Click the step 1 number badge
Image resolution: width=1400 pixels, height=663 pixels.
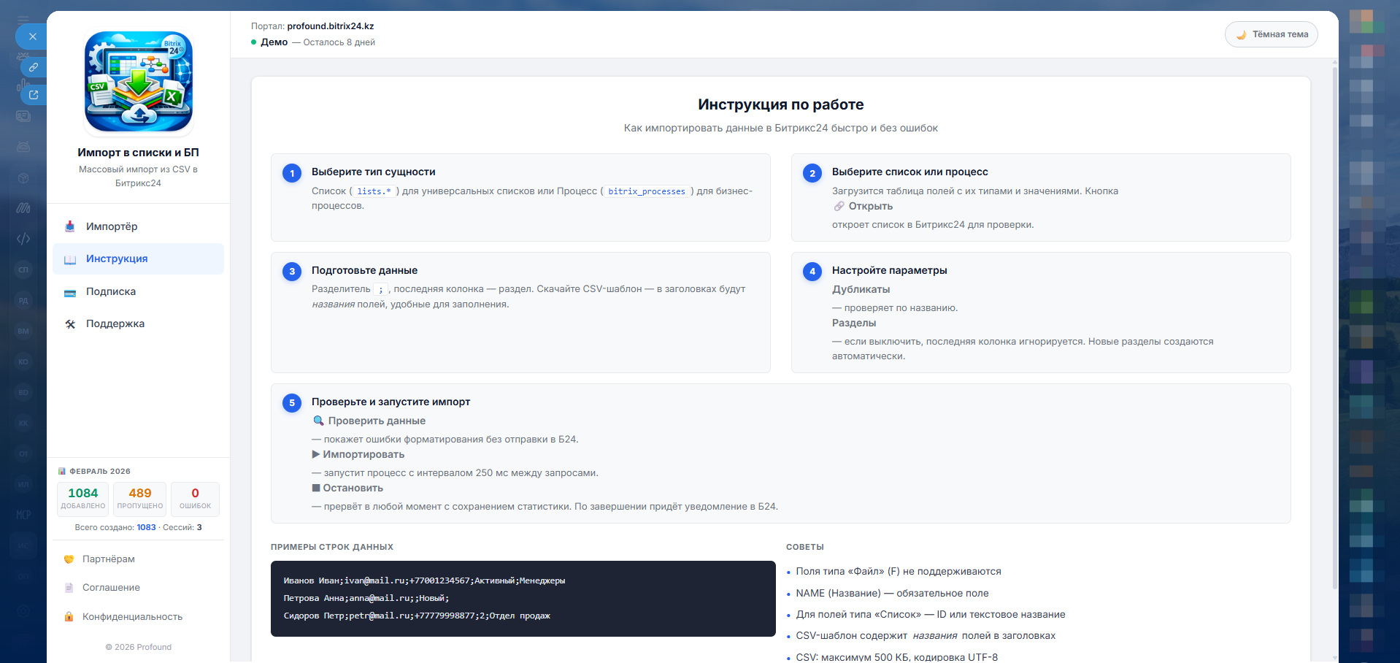coord(292,173)
